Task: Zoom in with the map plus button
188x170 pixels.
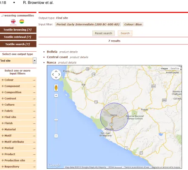Action: click(x=56, y=96)
